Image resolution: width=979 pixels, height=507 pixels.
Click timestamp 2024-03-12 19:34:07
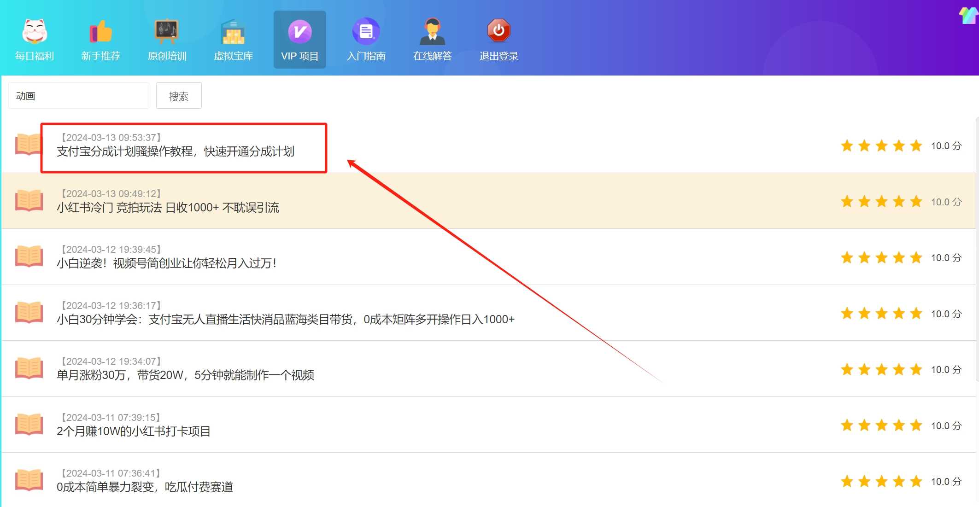coord(111,361)
